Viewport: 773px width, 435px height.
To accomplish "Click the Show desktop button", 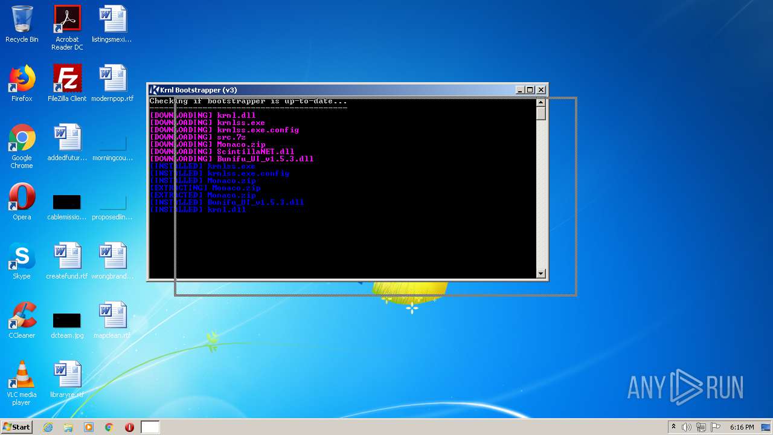I will [x=766, y=427].
